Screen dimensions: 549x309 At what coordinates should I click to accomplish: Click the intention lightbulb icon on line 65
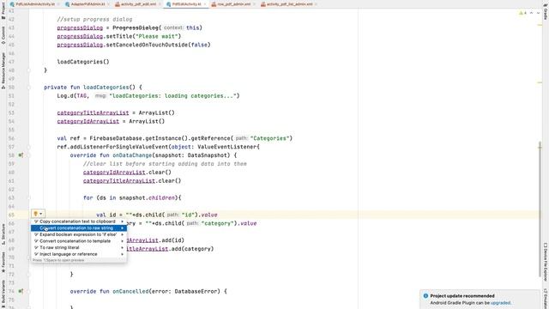(36, 214)
